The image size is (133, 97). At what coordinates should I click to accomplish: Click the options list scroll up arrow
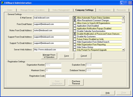pos(123,18)
